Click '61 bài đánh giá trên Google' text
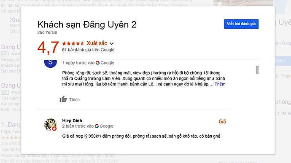The image size is (291, 163). pyautogui.click(x=88, y=50)
